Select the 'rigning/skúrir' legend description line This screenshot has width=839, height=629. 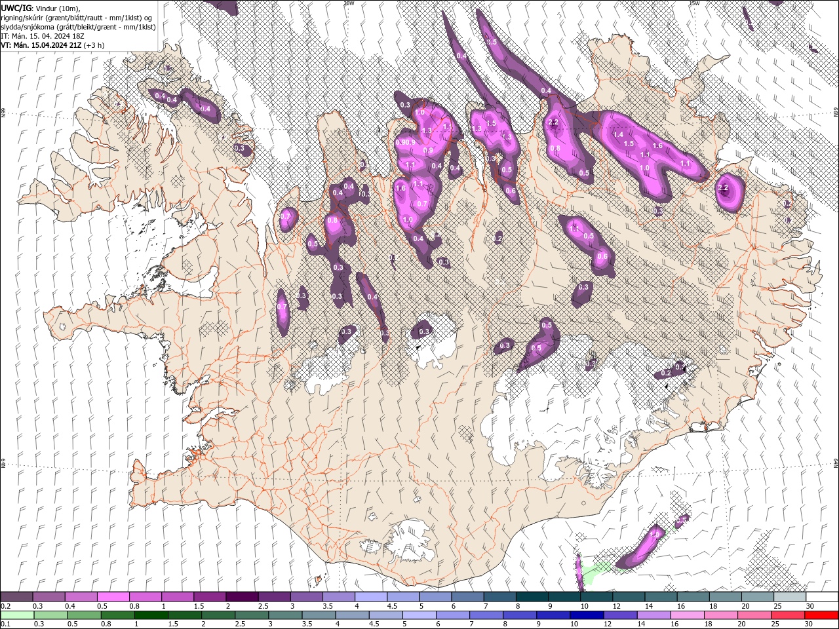[x=77, y=17]
